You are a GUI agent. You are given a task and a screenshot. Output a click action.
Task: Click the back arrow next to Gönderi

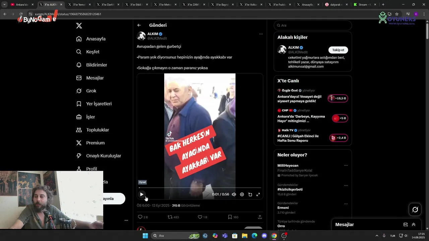click(139, 25)
